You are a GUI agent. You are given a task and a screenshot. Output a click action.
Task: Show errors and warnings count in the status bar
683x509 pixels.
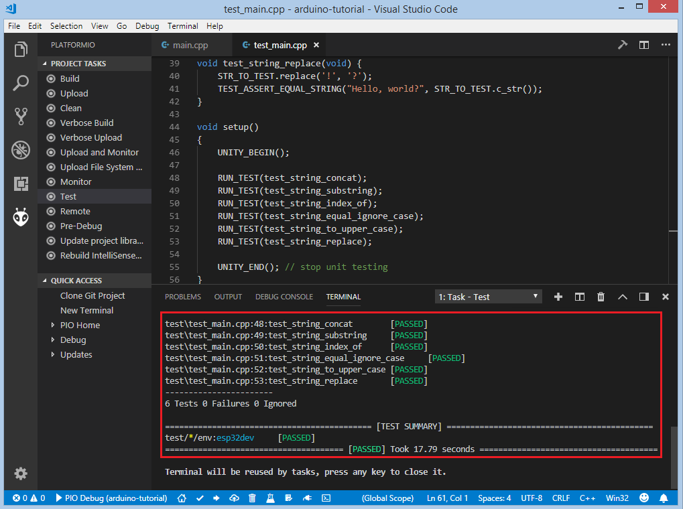click(29, 498)
